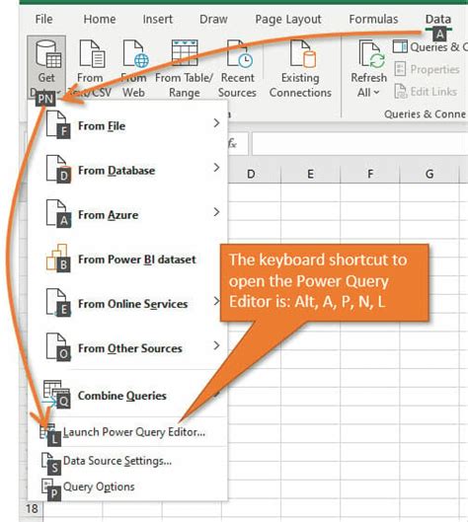Click the Refresh All icon
Image resolution: width=468 pixels, height=522 pixels.
coord(371,54)
